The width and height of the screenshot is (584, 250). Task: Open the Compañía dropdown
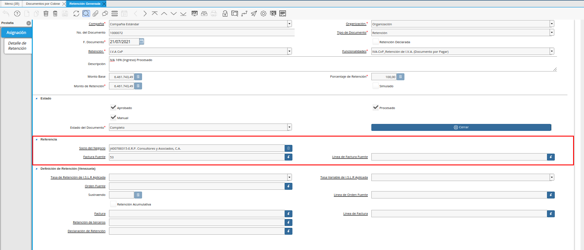(x=289, y=24)
